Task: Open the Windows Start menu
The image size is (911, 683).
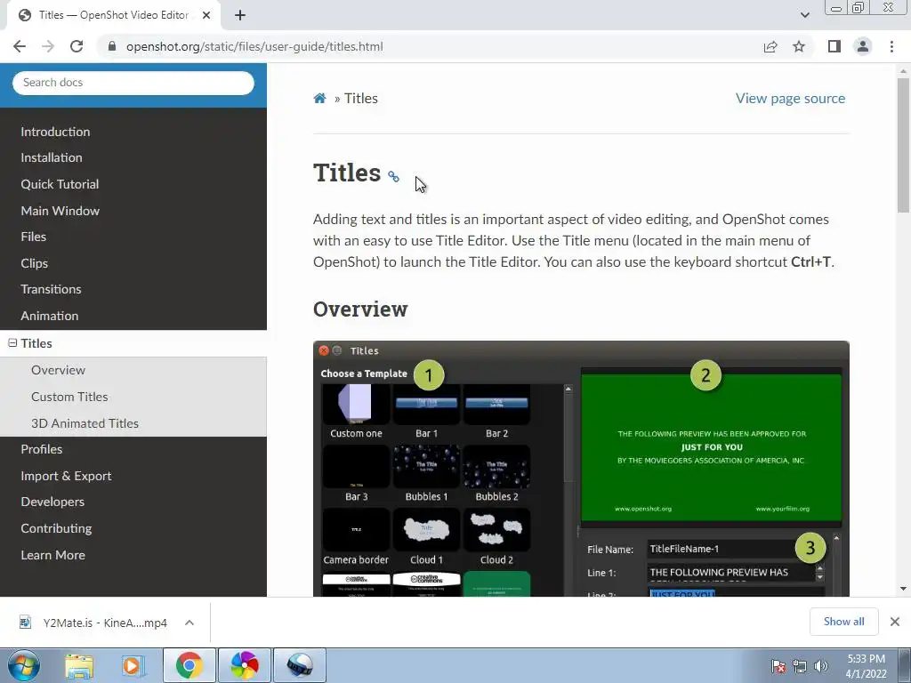Action: [23, 665]
